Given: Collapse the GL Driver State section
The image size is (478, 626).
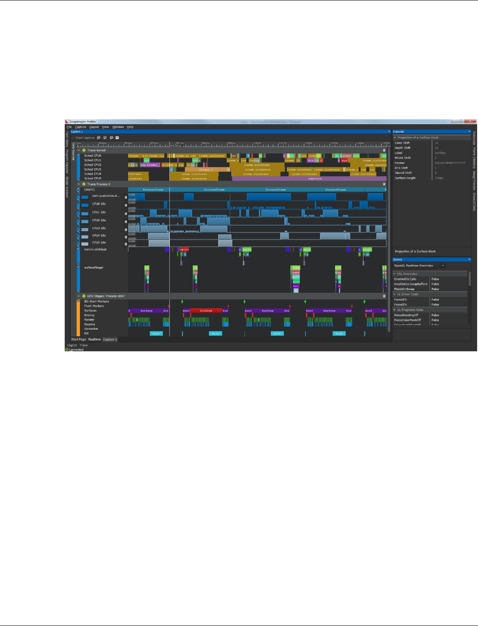Looking at the screenshot, I should click(395, 294).
